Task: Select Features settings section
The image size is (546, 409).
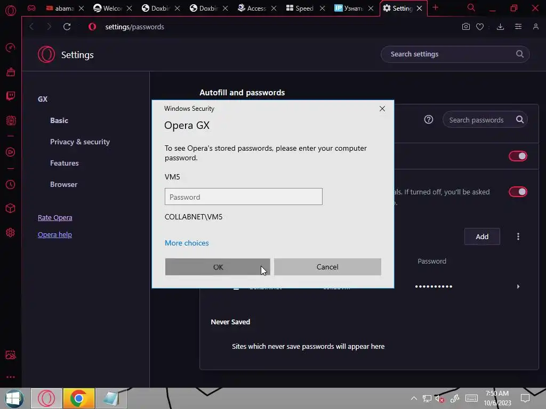Action: click(65, 163)
